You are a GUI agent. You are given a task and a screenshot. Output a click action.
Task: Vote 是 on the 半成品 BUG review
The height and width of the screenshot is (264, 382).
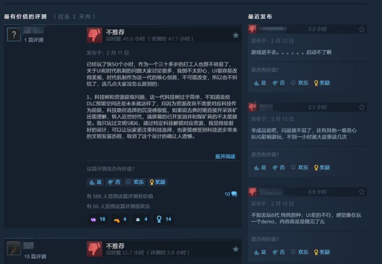point(259,168)
